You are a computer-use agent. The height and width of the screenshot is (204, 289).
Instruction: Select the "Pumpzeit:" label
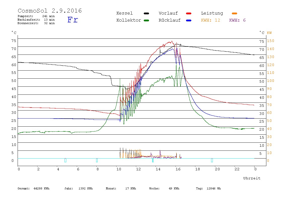pyautogui.click(x=25, y=16)
